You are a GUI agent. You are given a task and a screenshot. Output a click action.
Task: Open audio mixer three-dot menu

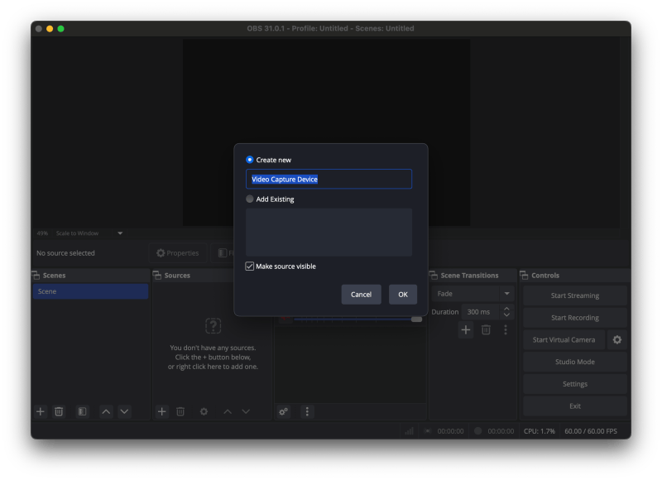(307, 411)
